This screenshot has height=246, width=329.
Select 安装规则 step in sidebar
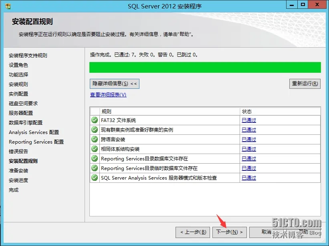(18, 84)
